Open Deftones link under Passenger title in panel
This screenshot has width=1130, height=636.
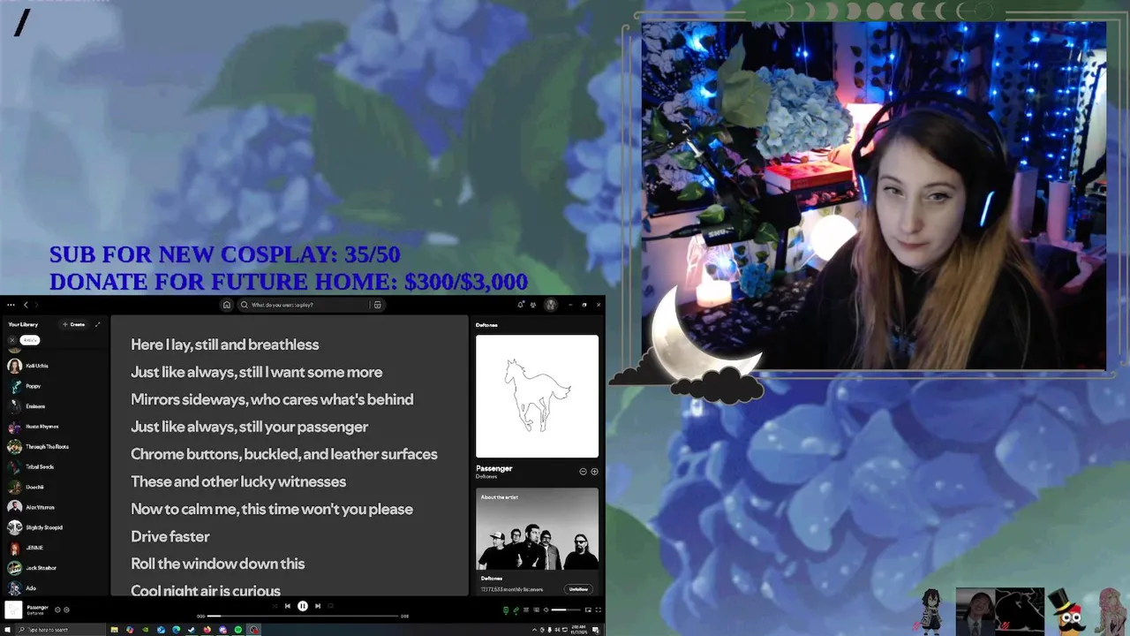486,477
